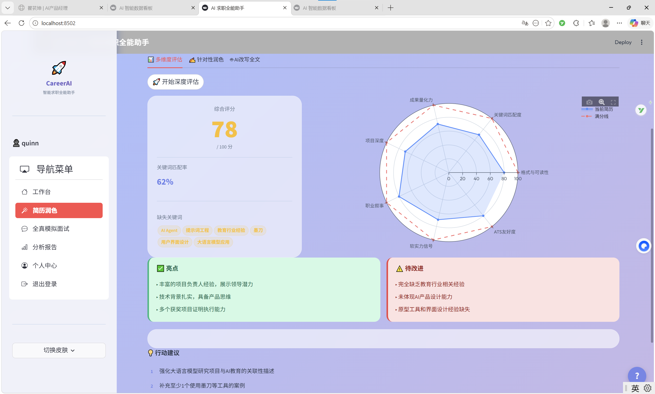Screen dimensions: 655x394
Task: Activate the data zoom tool on the chart
Action: click(x=602, y=102)
